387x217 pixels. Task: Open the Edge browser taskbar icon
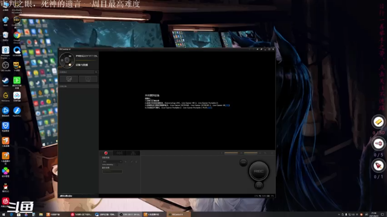[11, 215]
